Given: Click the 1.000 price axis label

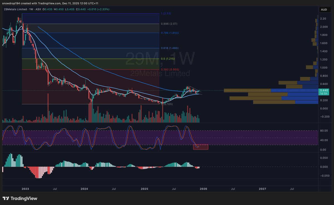Looking at the screenshot, I should 324,68.
